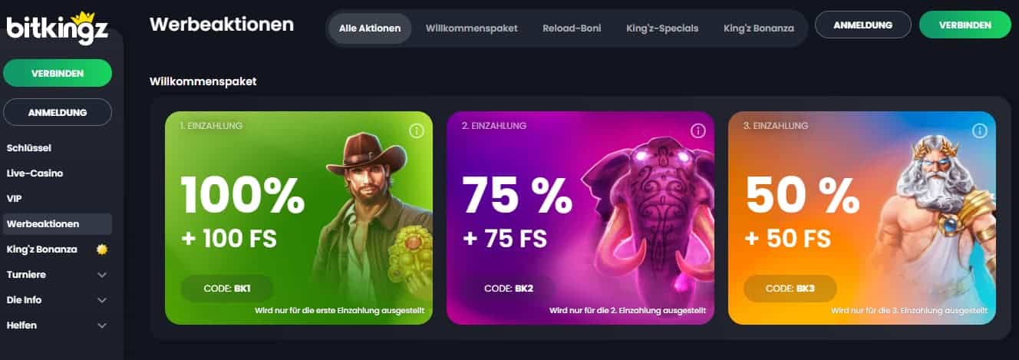Click the sun icon beside King'z Bonanza
This screenshot has height=360, width=1019.
pos(101,249)
